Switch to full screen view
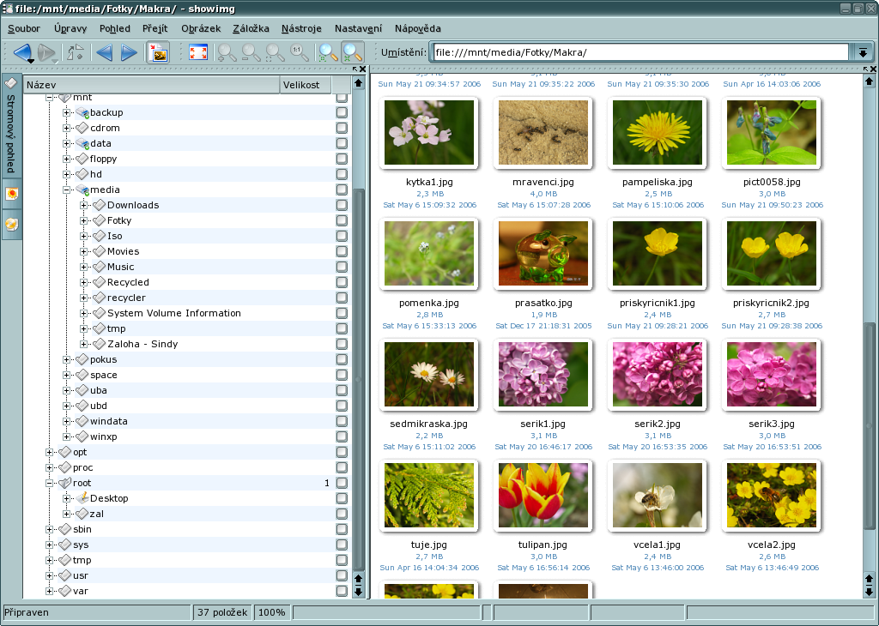This screenshot has width=879, height=626. tap(198, 52)
